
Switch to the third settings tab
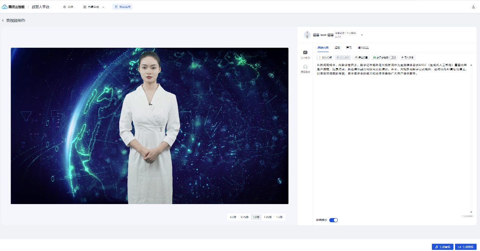coord(349,48)
